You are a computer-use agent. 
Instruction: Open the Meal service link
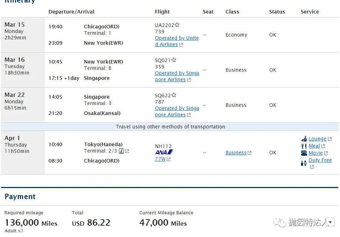tap(314, 146)
